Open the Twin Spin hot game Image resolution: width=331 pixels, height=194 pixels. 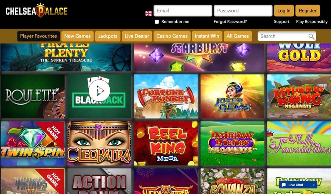pos(33,144)
